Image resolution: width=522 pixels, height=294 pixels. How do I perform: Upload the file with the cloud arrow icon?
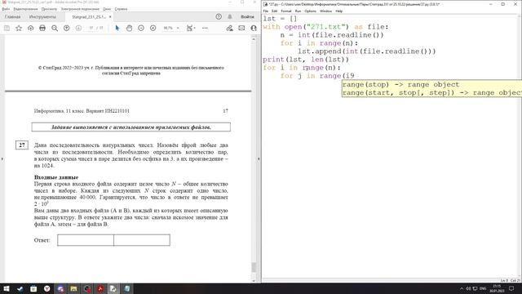31,29
